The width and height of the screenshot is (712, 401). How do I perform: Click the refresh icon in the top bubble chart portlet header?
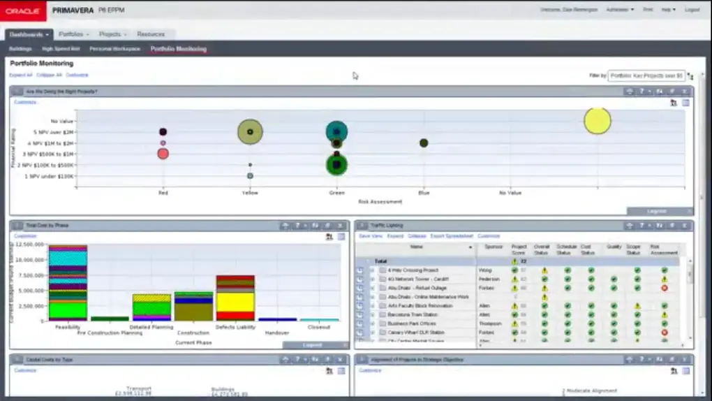tap(660, 92)
